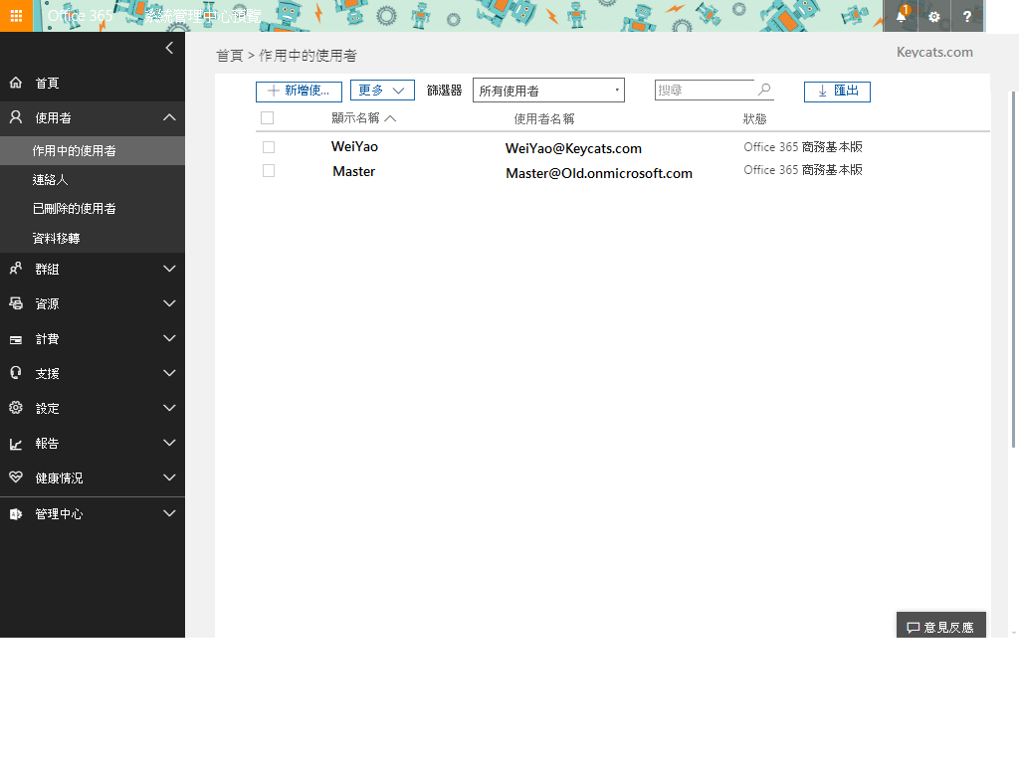Click the billing card icon in sidebar
Viewport: 1019px width, 764px height.
click(x=16, y=339)
